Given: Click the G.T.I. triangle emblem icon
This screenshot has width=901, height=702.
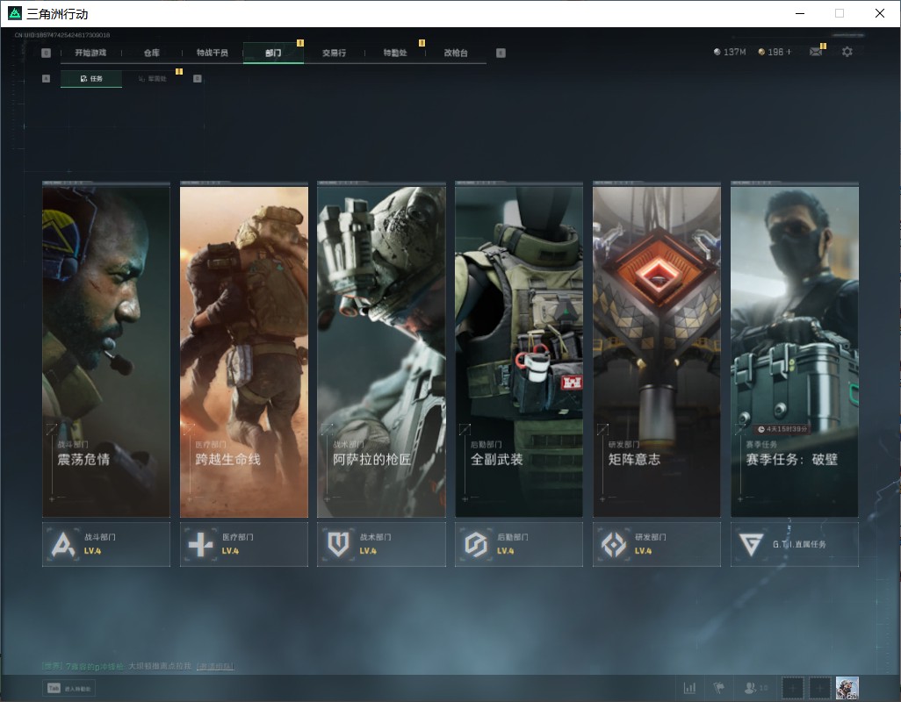Looking at the screenshot, I should [751, 544].
